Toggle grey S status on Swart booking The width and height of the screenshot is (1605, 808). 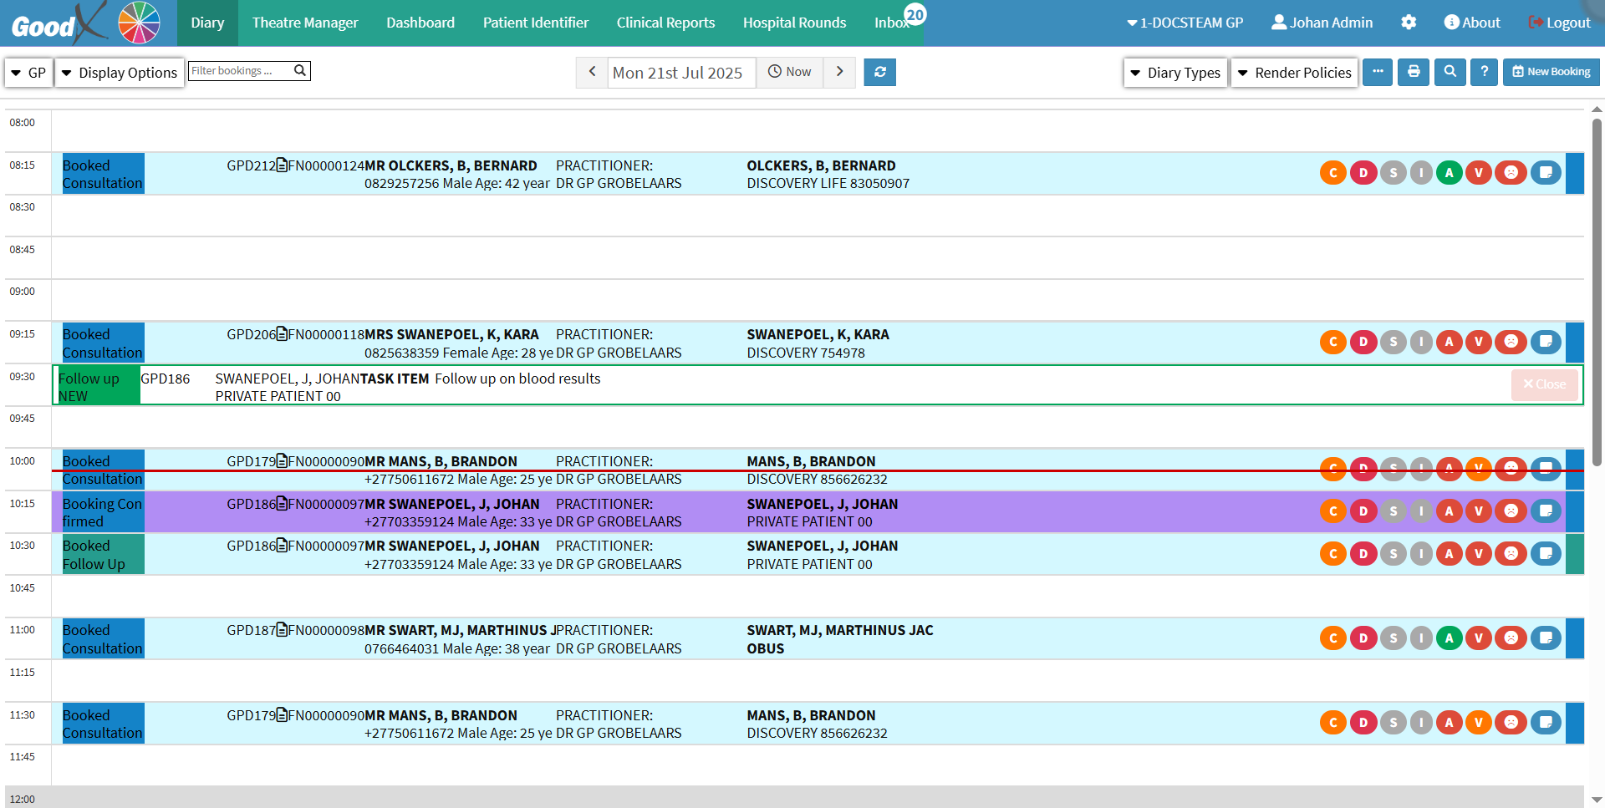coord(1393,638)
